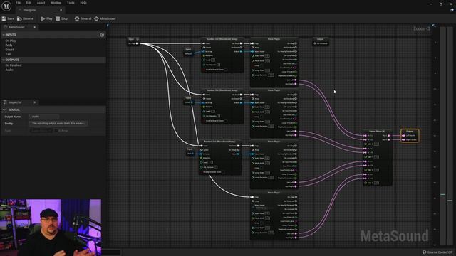
Task: Click Out Left pin of topmost Wave Player
Action: [x=296, y=80]
